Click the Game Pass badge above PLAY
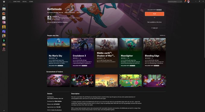The image size is (205, 112). (159, 10)
